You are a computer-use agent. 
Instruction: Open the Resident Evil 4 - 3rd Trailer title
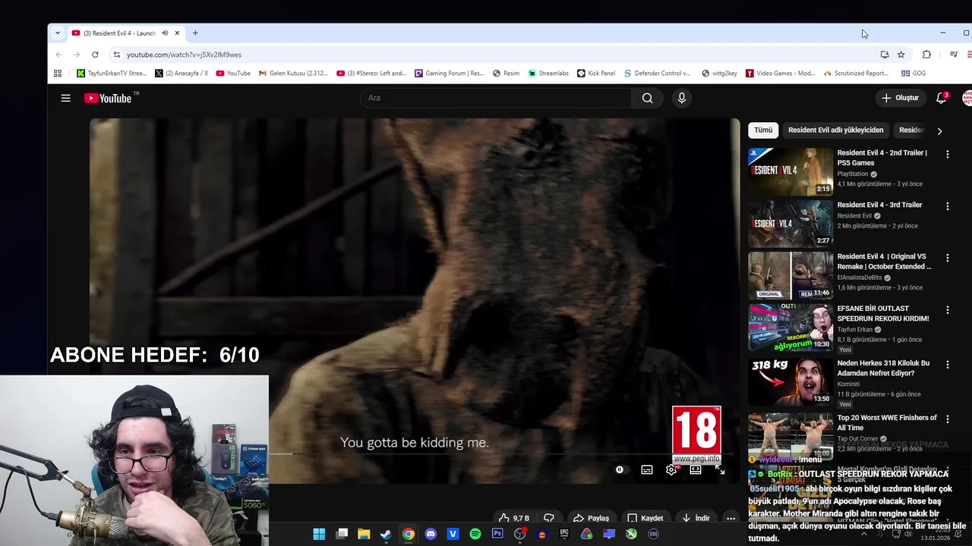pos(879,205)
